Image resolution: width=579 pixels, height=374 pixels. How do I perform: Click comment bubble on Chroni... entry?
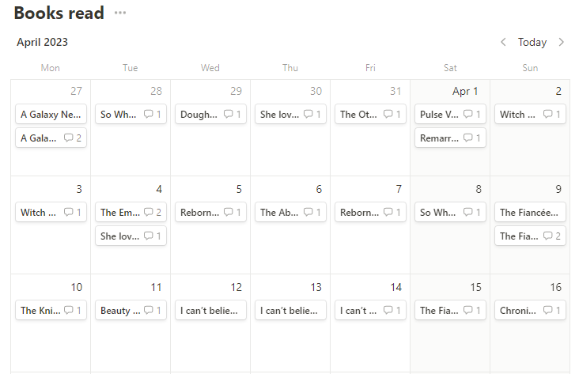coord(547,310)
